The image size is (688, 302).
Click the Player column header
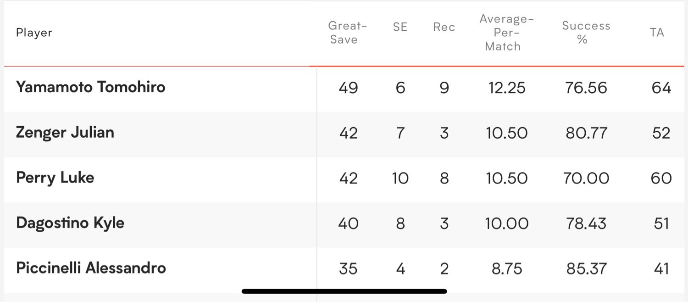[34, 33]
